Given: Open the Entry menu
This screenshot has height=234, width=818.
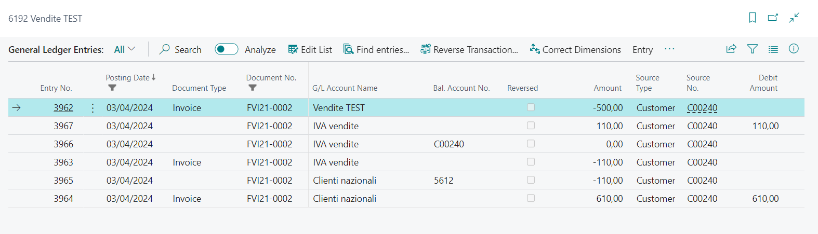Looking at the screenshot, I should click(x=642, y=50).
